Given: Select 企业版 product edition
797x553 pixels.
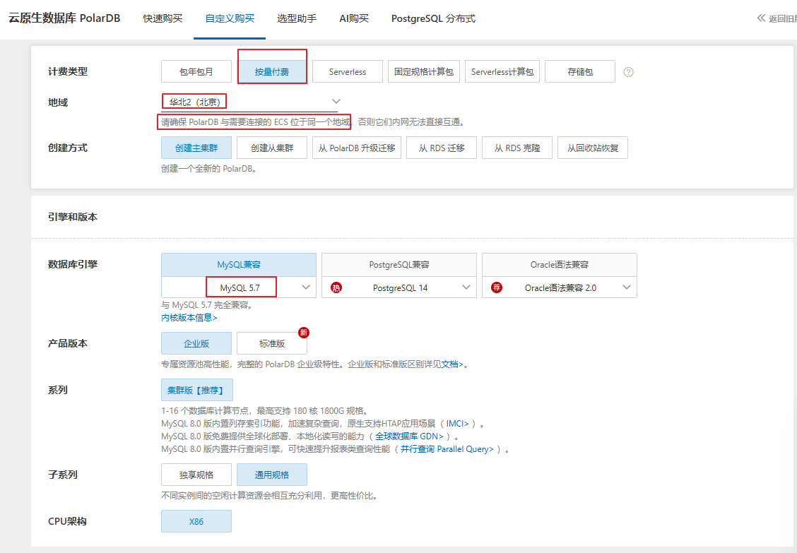Looking at the screenshot, I should pyautogui.click(x=196, y=343).
